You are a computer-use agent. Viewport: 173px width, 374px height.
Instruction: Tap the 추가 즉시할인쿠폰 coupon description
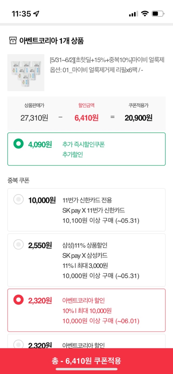83,145
